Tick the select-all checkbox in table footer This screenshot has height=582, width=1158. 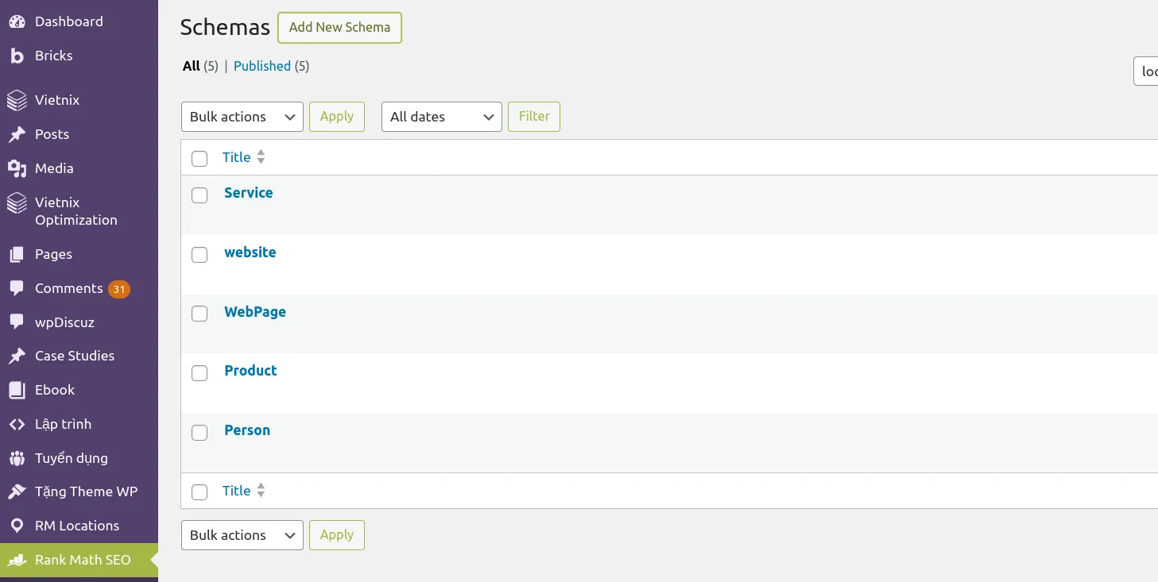click(x=199, y=492)
